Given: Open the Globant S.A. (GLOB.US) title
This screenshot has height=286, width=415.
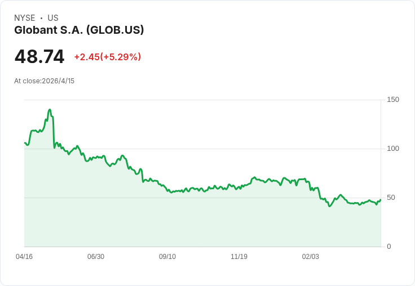Looking at the screenshot, I should coord(79,30).
